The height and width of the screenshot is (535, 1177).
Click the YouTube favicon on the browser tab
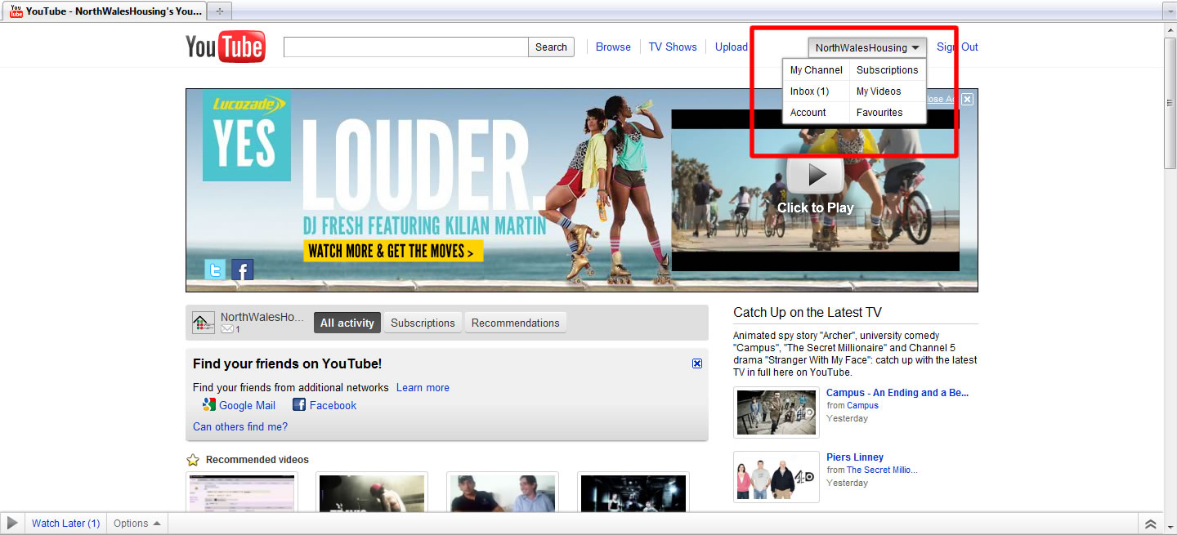(x=16, y=11)
